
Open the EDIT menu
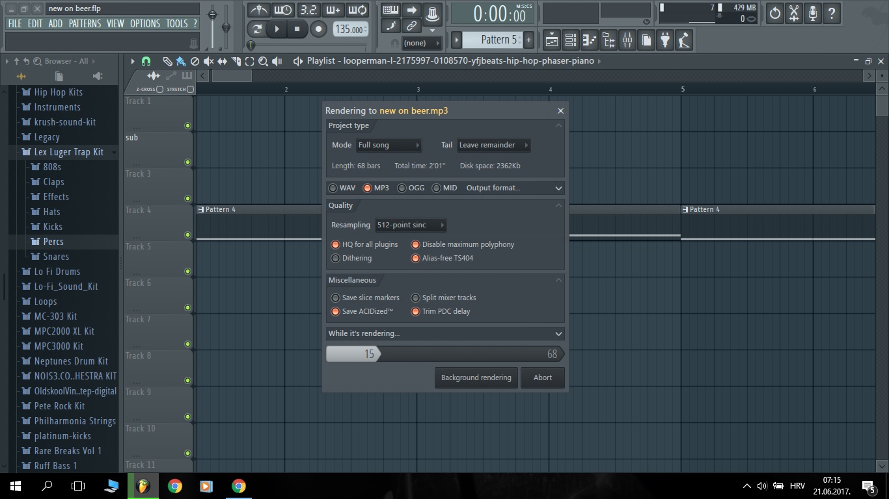coord(35,23)
